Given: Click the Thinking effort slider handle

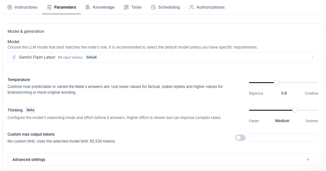Looking at the screenshot, I should [x=295, y=110].
